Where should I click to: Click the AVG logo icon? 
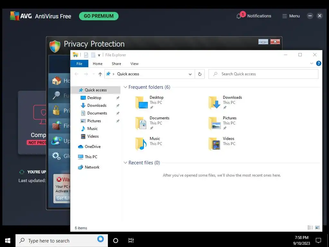tap(15, 16)
